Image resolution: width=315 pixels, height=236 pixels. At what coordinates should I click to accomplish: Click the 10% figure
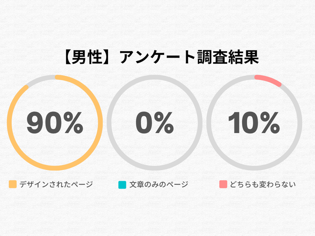point(254,123)
